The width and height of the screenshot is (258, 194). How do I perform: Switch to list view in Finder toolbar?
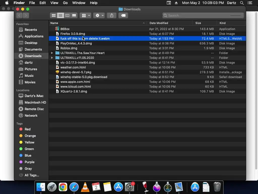[60, 15]
